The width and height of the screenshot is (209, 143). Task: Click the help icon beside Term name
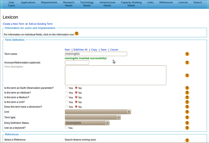point(187,54)
